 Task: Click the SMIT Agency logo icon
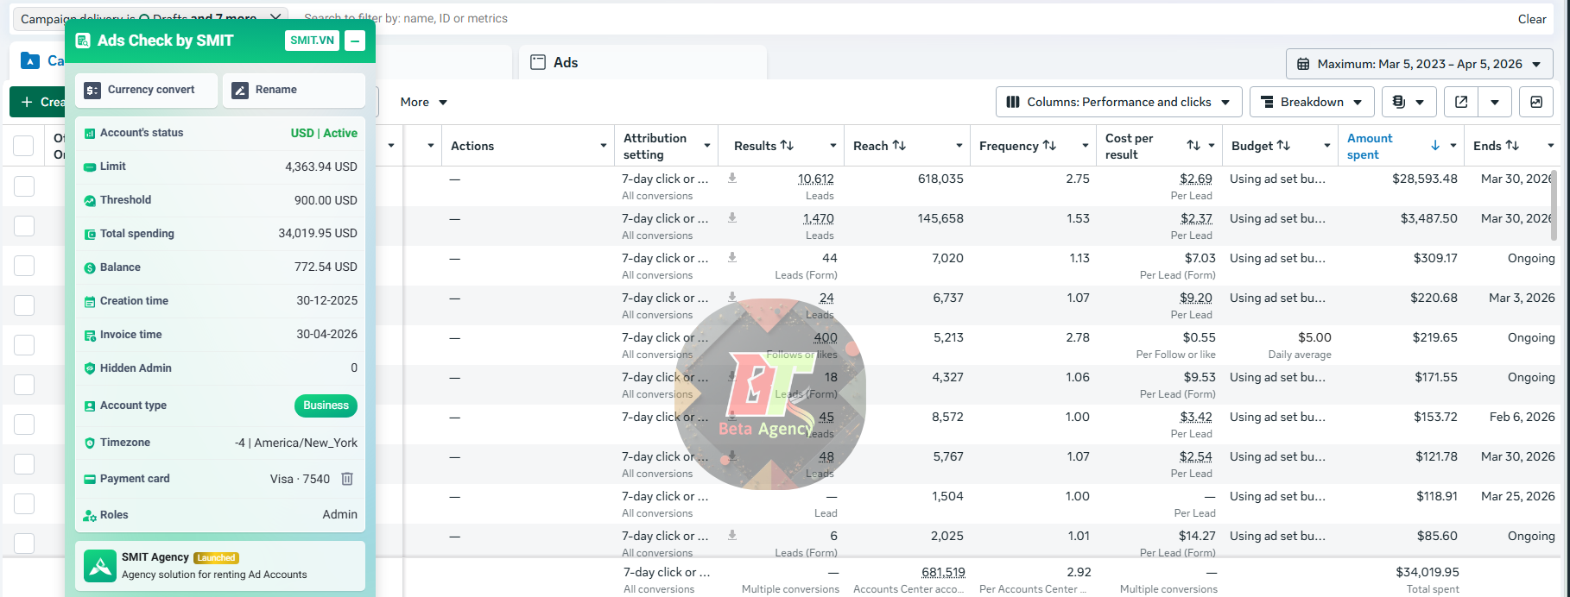tap(100, 566)
